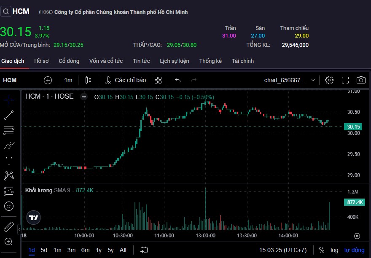The height and width of the screenshot is (258, 371).
Task: Toggle percent scale on price axis
Action: pyautogui.click(x=322, y=250)
